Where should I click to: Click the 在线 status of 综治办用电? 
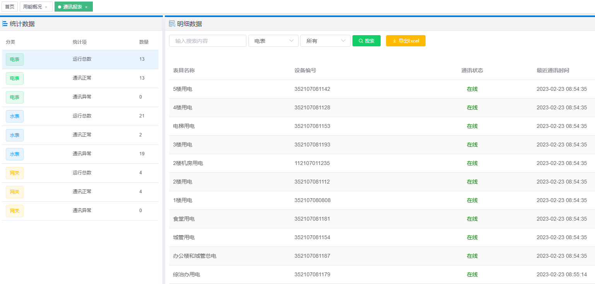(472, 274)
